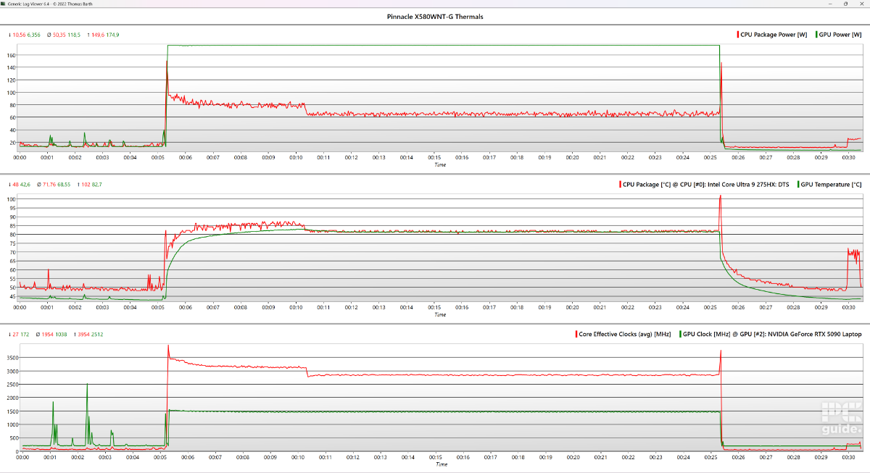
Task: Click clocks chart average value 1954
Action: [x=49, y=335]
